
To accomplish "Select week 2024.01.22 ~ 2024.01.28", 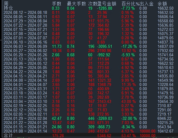I will tap(25, 123).
